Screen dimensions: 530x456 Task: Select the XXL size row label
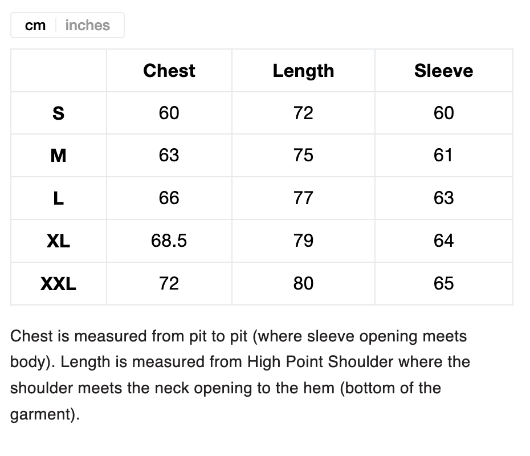tap(58, 284)
